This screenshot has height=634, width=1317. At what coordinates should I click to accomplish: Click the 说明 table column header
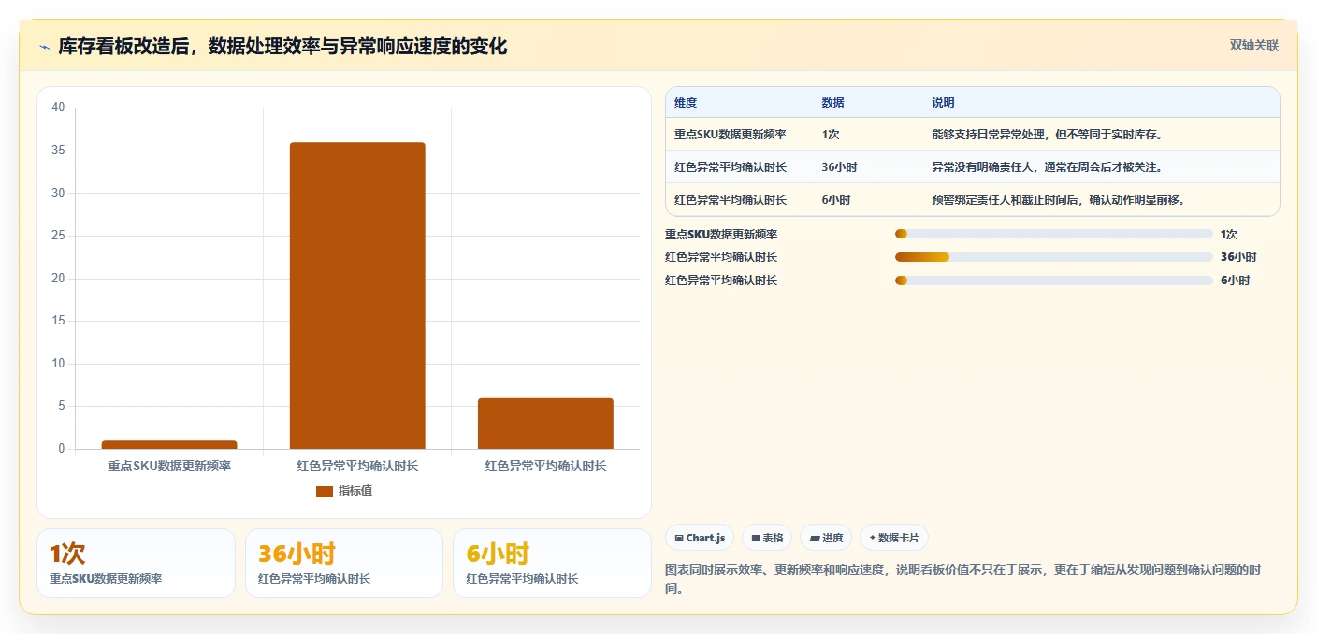tap(943, 103)
